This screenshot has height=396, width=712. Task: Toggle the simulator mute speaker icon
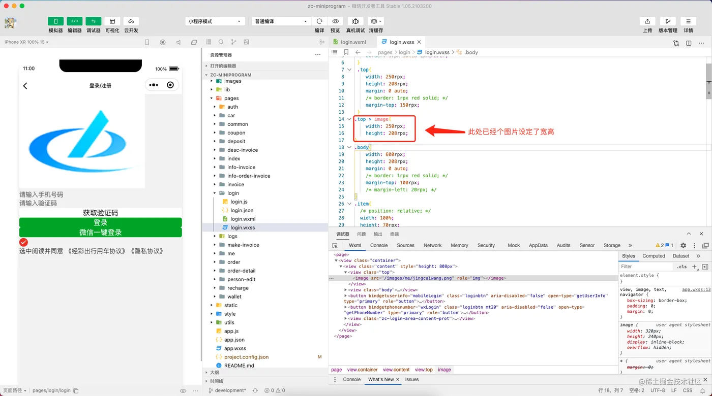[178, 43]
